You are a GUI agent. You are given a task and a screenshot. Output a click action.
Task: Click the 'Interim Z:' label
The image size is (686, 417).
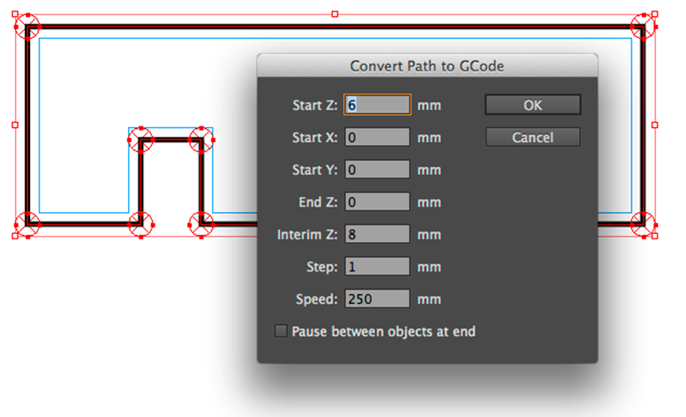point(307,235)
